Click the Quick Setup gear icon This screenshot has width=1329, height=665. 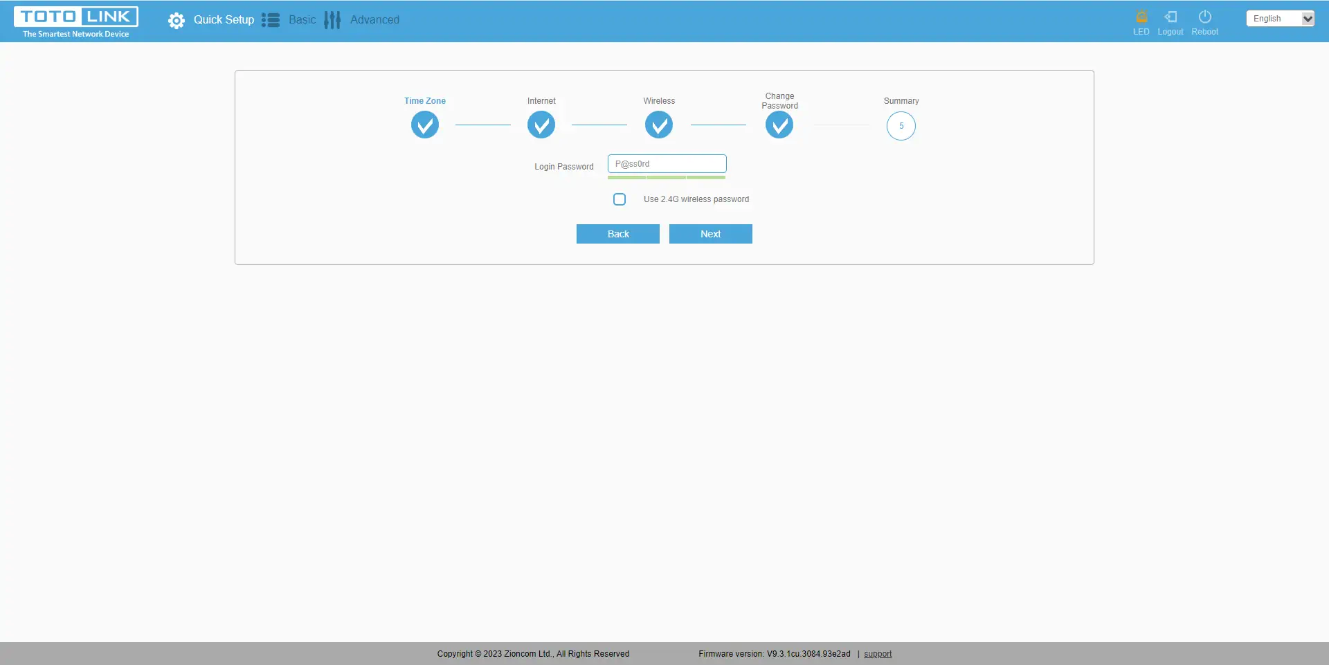click(x=177, y=21)
